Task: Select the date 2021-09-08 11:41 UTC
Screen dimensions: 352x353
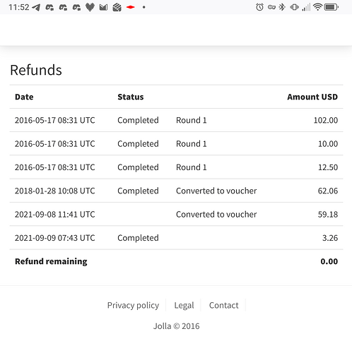Action: 55,215
